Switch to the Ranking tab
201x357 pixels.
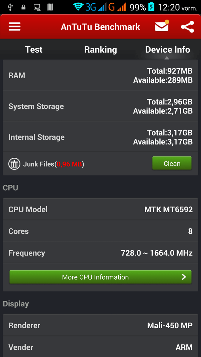pos(100,50)
